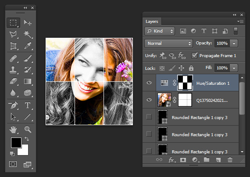Open the Kind filter dropdown
This screenshot has width=250, height=177.
(x=160, y=31)
